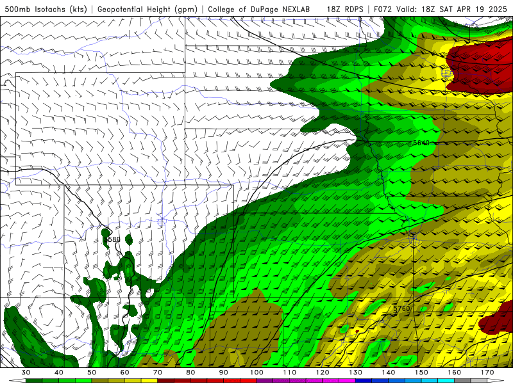The image size is (513, 384).
Task: Select the dark green 30-35 kt legend swatch
Action: [x=34, y=381]
